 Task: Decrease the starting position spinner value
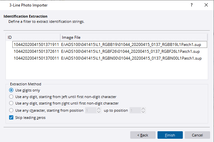pos(99,112)
